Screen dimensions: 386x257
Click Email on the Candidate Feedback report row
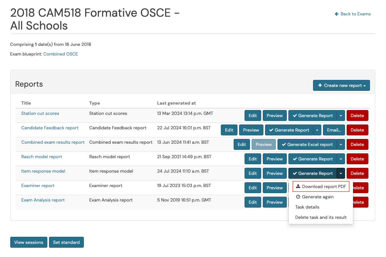[334, 130]
